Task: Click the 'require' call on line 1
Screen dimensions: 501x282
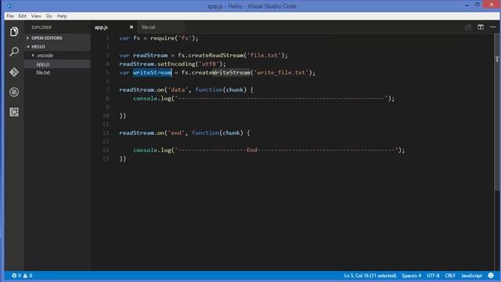Action: click(162, 38)
